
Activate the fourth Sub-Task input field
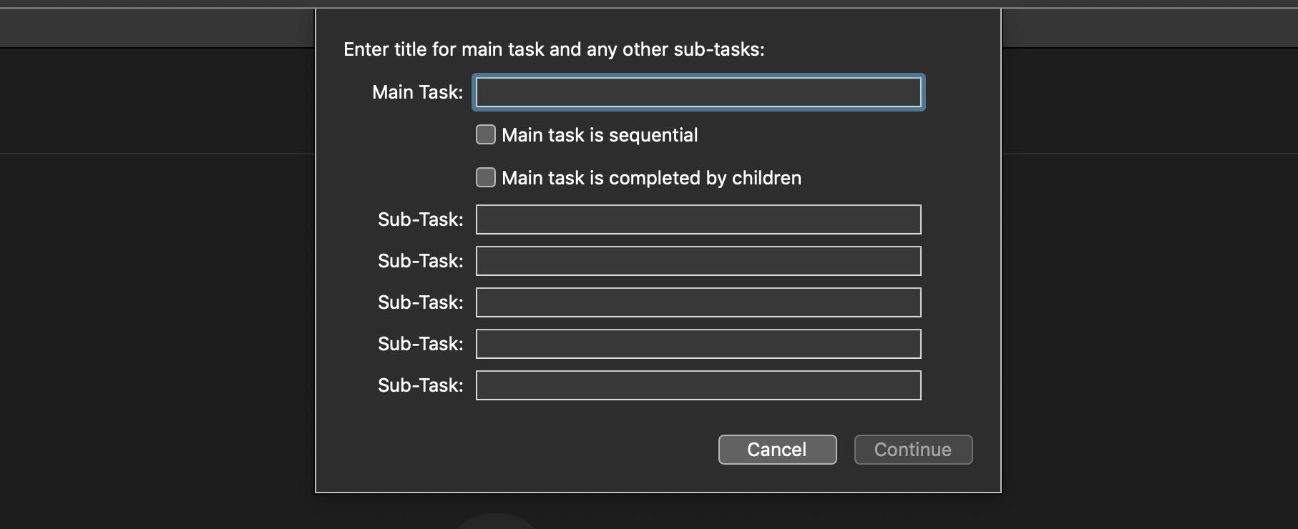coord(698,344)
